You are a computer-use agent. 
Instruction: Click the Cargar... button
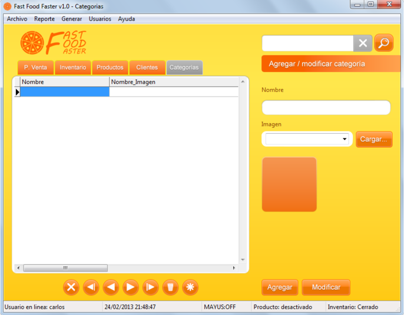pyautogui.click(x=374, y=140)
